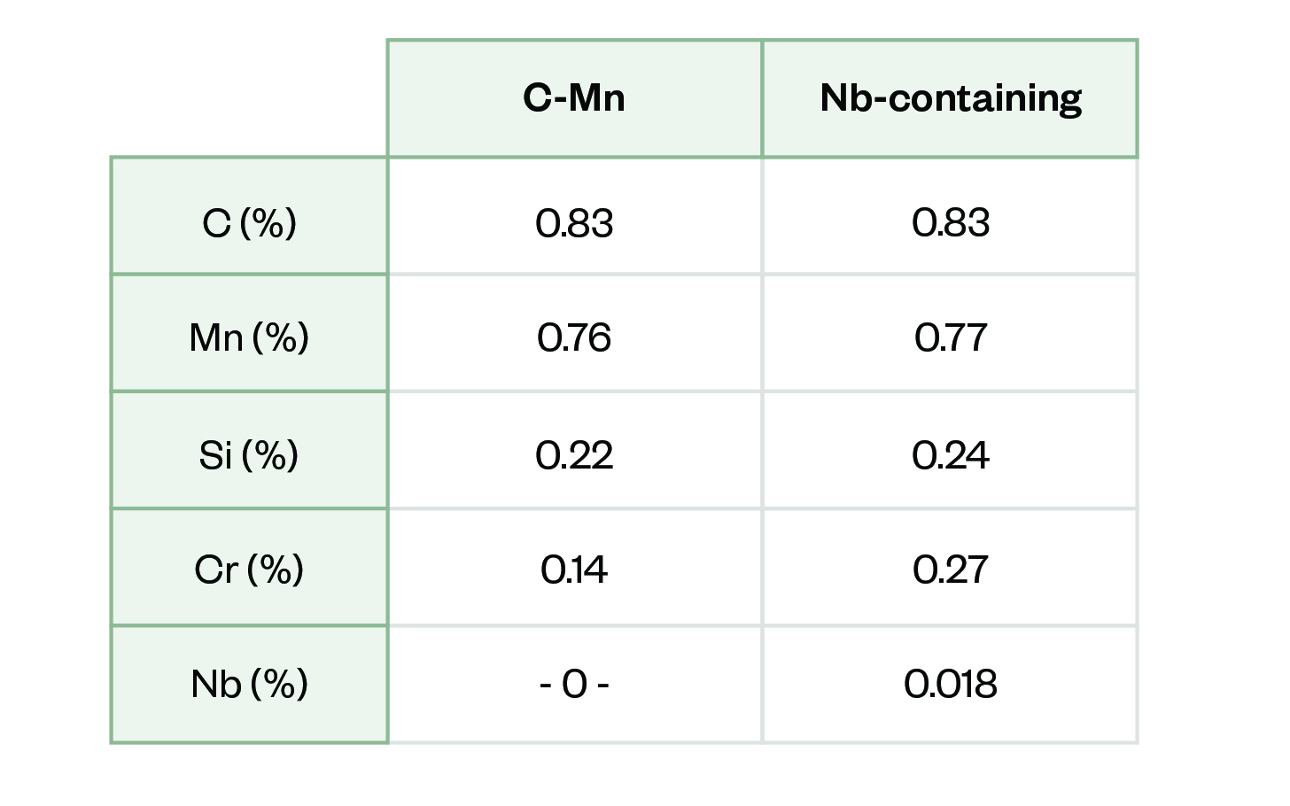Click Nb-containing carbon value 0.83
This screenshot has height=806, width=1290.
coord(950,222)
